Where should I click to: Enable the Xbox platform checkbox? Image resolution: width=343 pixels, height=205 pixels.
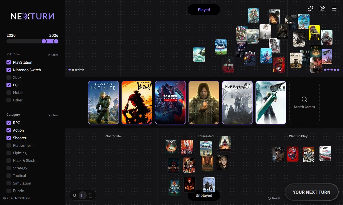point(9,77)
